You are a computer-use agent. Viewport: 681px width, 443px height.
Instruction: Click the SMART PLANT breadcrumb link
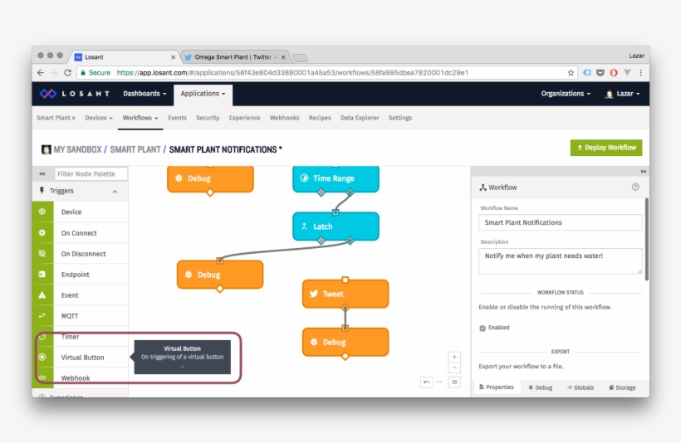click(136, 149)
